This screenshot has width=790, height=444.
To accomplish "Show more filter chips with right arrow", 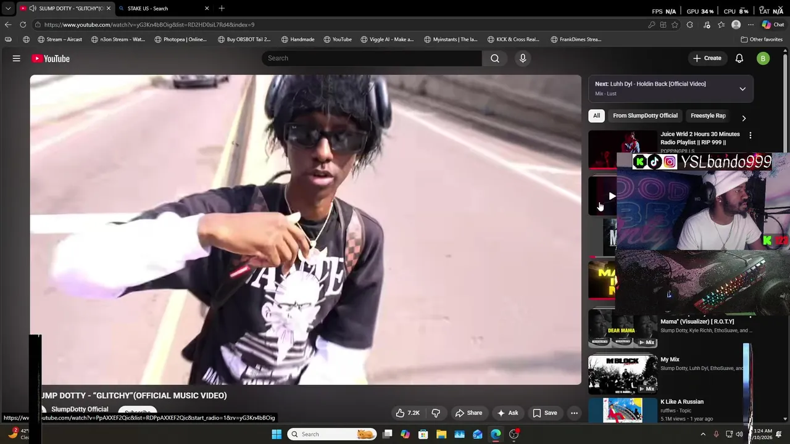I will 744,118.
